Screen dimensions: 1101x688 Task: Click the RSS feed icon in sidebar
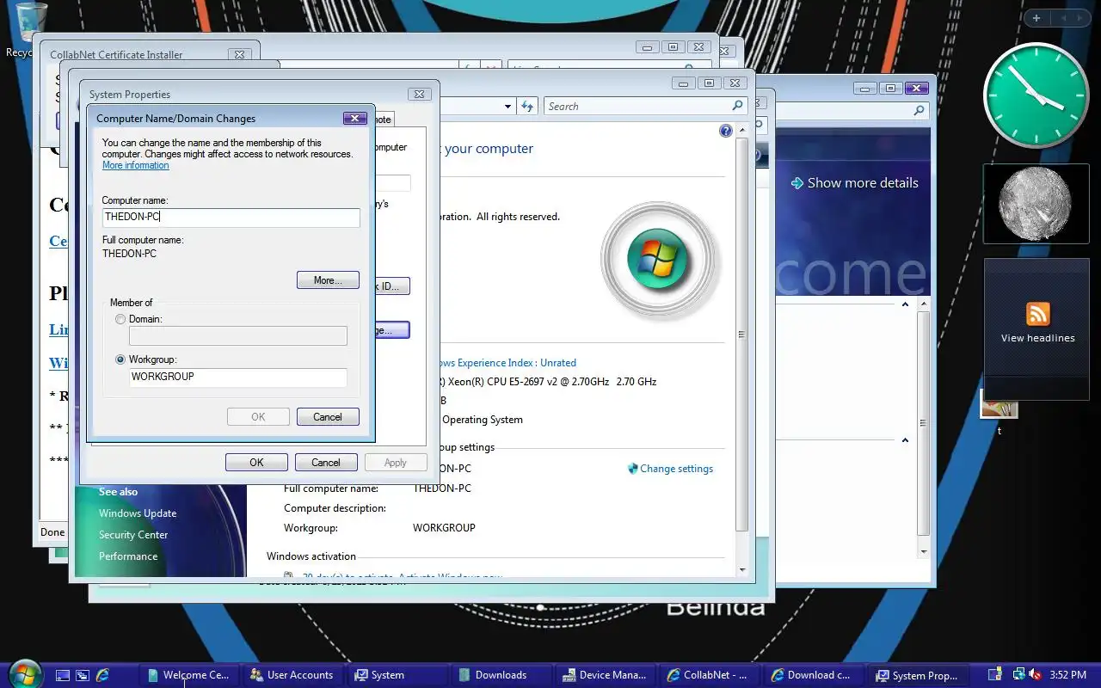pyautogui.click(x=1038, y=313)
